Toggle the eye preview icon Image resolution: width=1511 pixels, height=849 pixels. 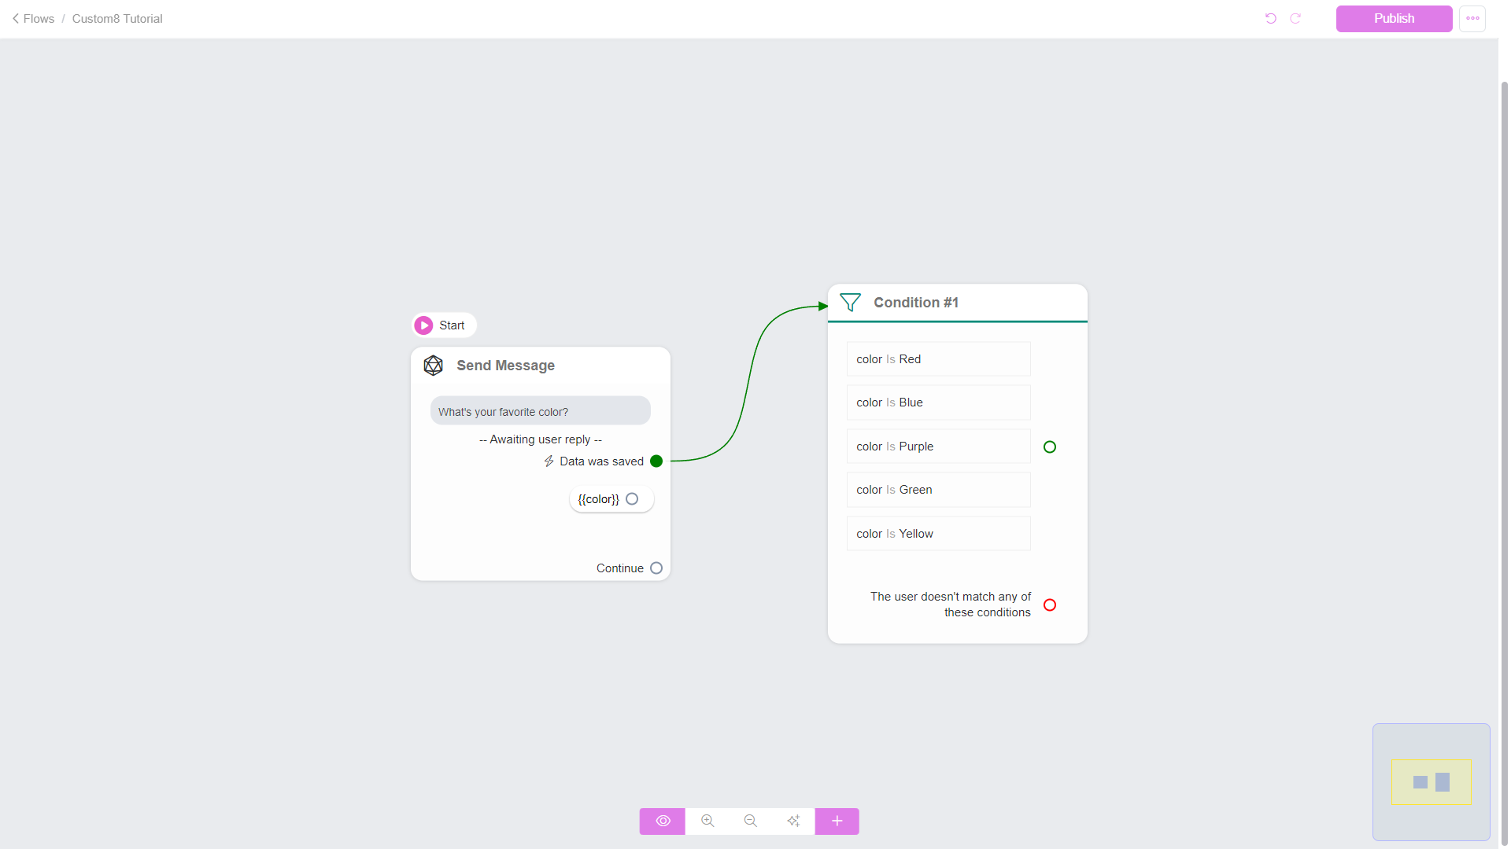click(663, 821)
